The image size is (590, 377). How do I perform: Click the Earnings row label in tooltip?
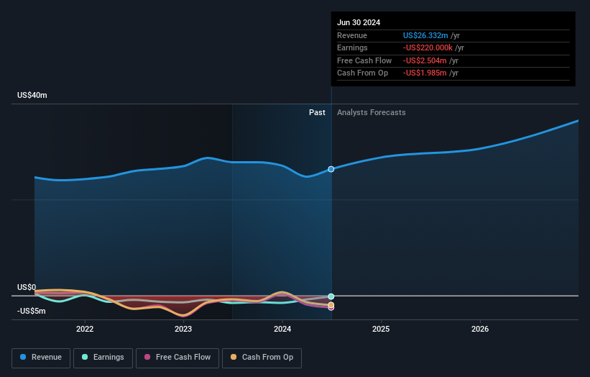[352, 47]
